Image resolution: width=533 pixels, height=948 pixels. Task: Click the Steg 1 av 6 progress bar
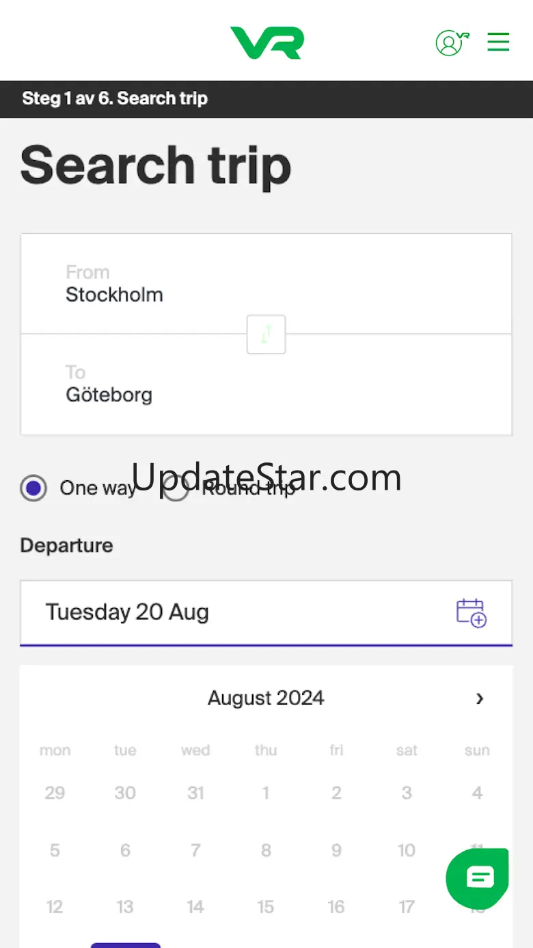tap(266, 98)
